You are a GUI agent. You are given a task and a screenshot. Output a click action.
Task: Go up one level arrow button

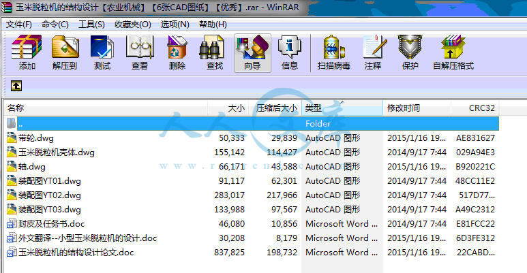pyautogui.click(x=16, y=86)
